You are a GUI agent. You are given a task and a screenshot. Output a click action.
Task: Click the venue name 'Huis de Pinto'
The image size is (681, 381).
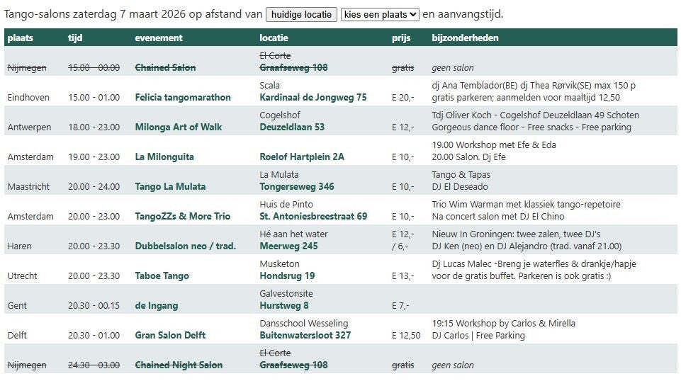[286, 205]
